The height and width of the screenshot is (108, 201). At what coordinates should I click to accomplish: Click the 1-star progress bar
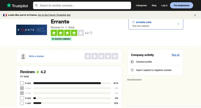[x=72, y=103]
